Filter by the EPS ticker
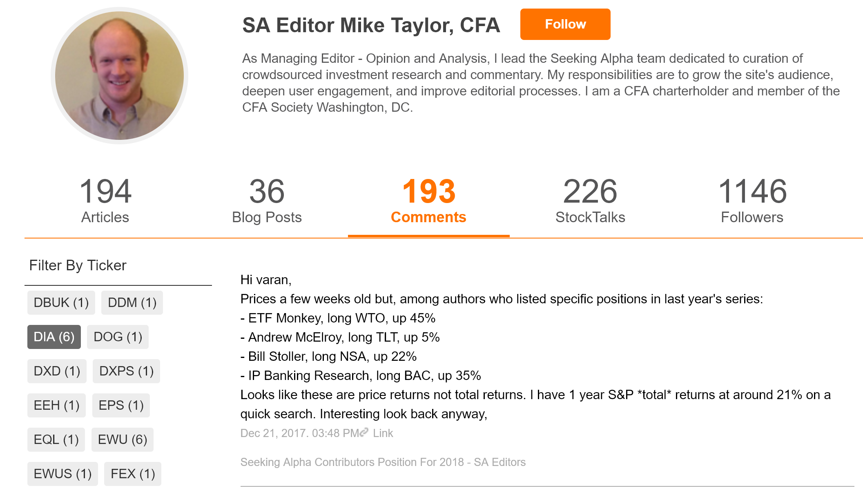This screenshot has height=488, width=863. click(x=121, y=405)
